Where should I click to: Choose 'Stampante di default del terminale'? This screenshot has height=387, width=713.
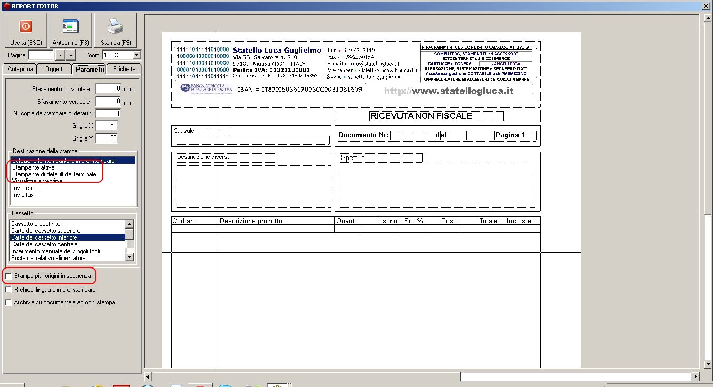[x=73, y=174]
